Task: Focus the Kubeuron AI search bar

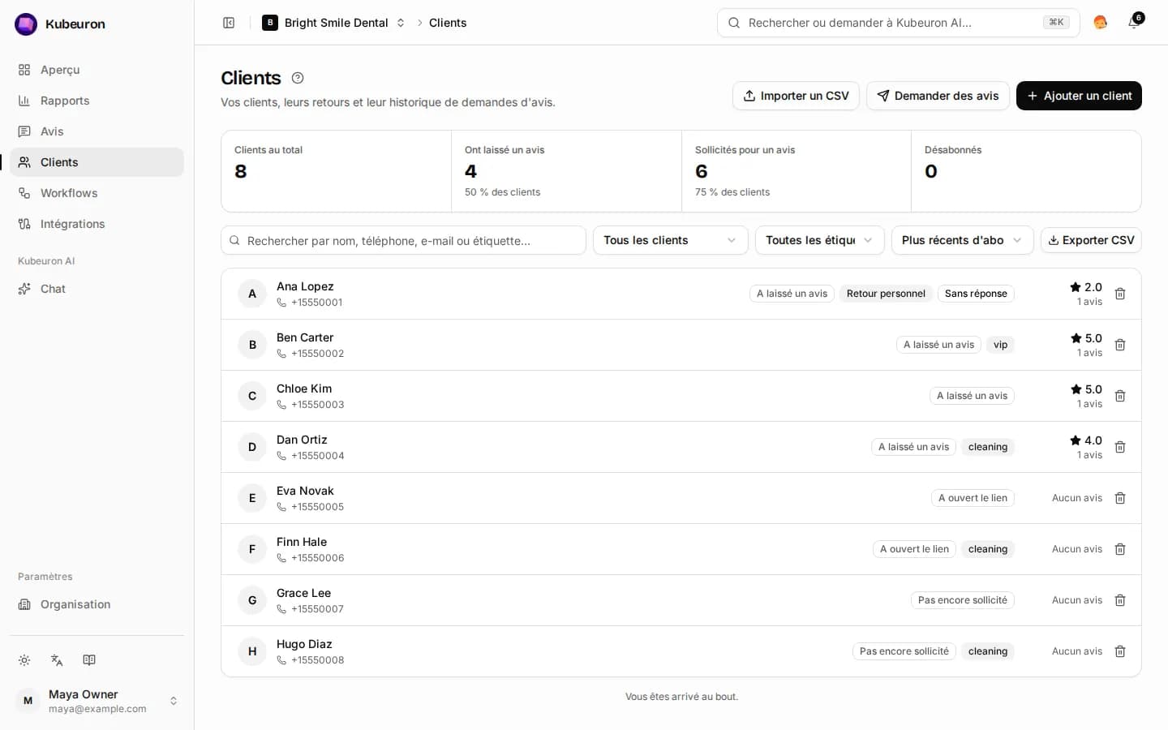Action: tap(898, 23)
